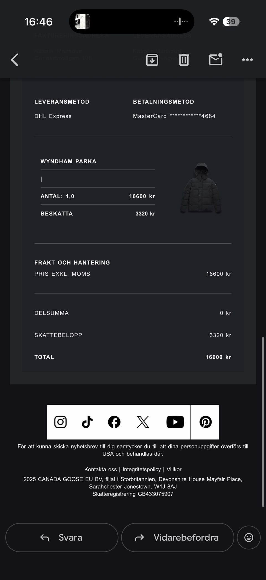The width and height of the screenshot is (266, 580).
Task: Tap the Wyndham Parka product image
Action: [201, 188]
